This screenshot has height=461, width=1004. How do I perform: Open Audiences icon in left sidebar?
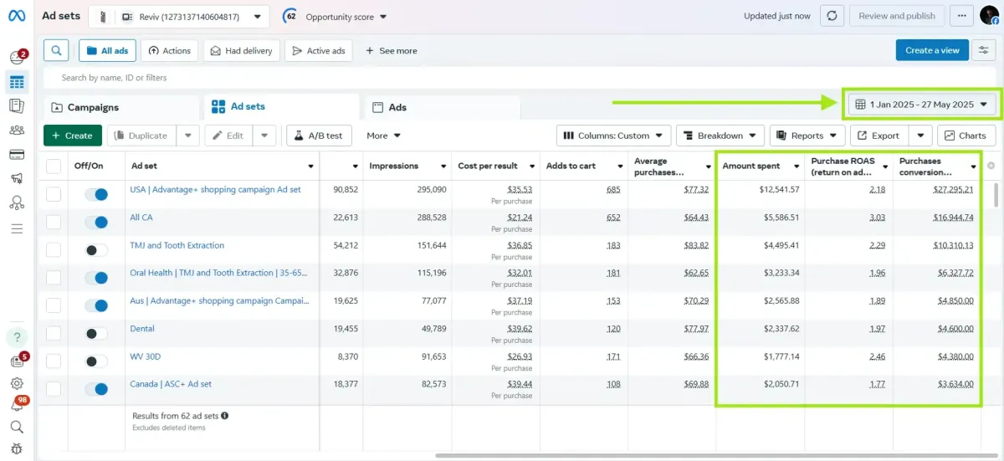click(17, 130)
